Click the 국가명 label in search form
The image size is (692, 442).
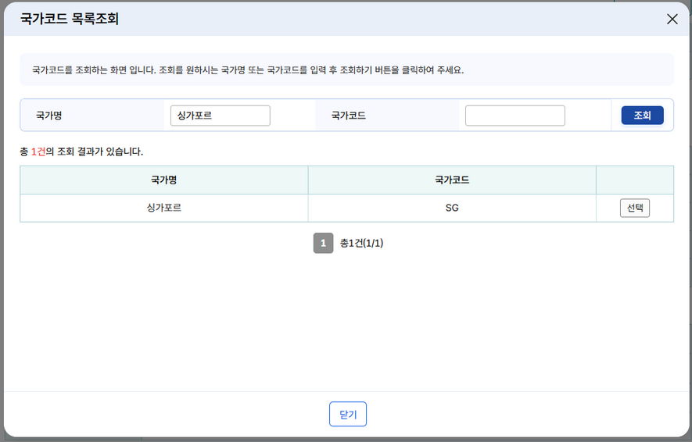click(x=49, y=116)
